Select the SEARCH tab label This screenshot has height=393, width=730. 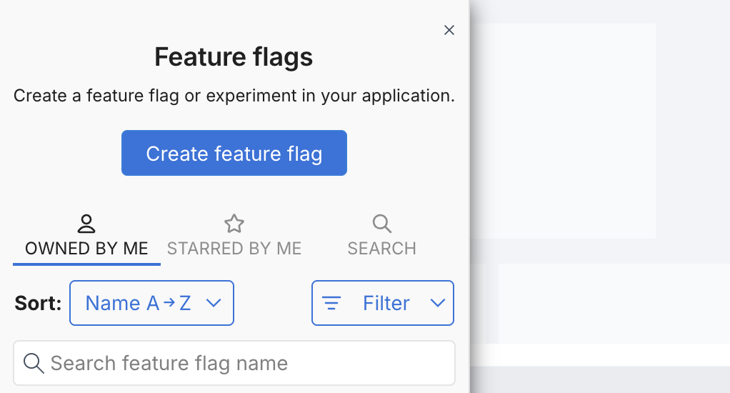(382, 249)
